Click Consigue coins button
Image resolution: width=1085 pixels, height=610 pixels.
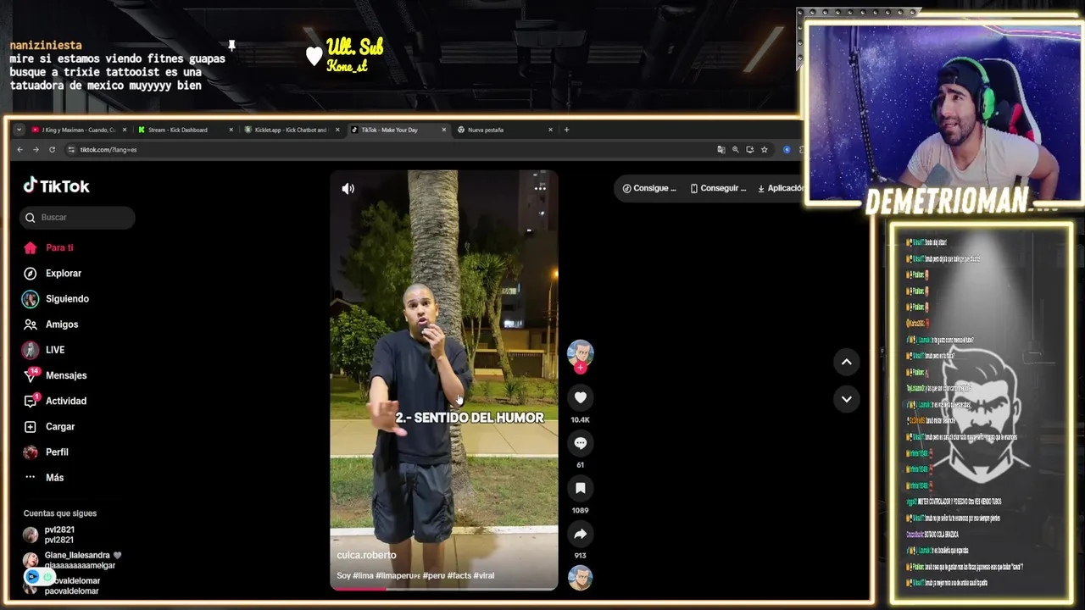coord(649,188)
